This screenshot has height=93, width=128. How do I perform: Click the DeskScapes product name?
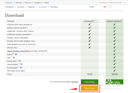pos(12,61)
